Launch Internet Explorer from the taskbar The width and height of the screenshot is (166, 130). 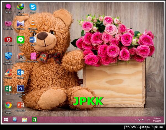click(15, 120)
